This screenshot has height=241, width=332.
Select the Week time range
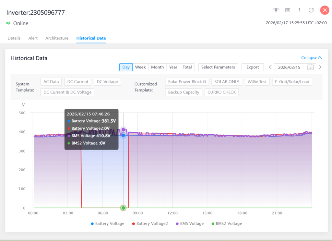pos(140,67)
